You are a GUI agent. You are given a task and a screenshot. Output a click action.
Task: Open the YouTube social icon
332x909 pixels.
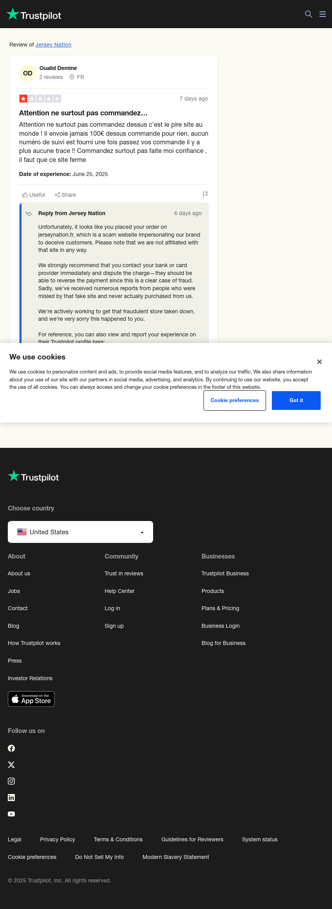[x=11, y=814]
